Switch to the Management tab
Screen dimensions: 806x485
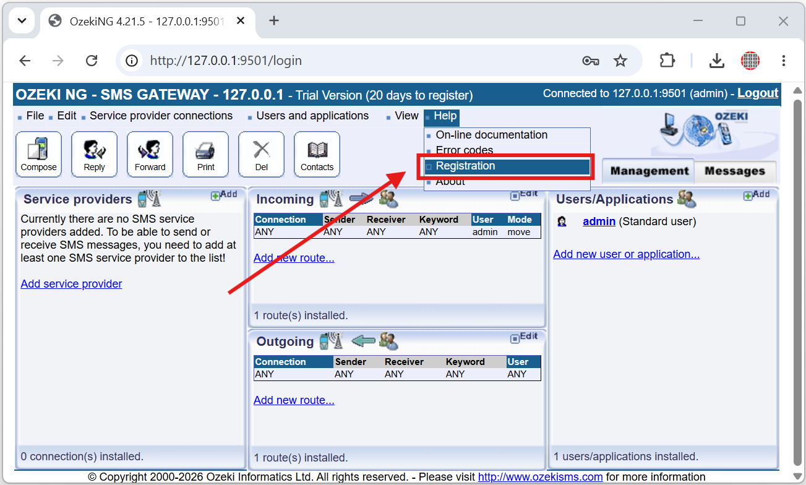tap(648, 171)
